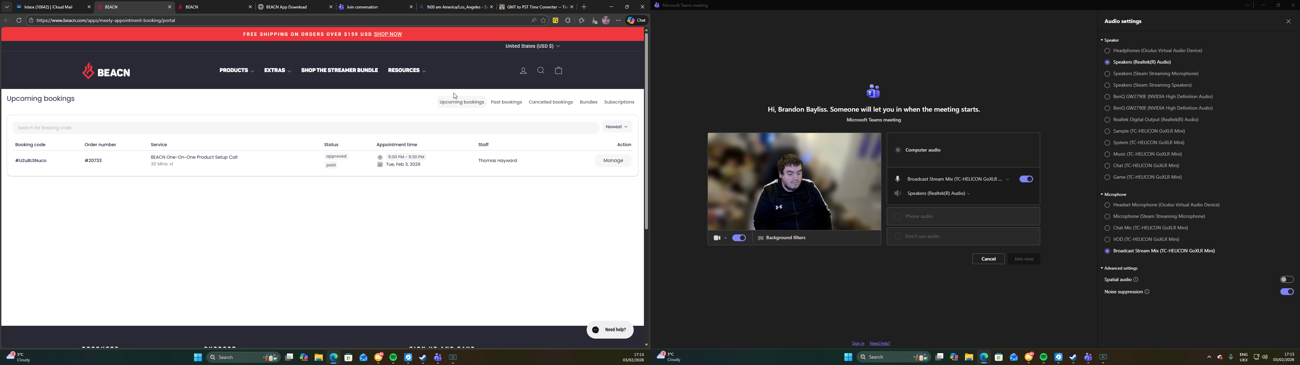Toggle the Noise suppression switch
The image size is (1300, 365).
pos(1286,292)
